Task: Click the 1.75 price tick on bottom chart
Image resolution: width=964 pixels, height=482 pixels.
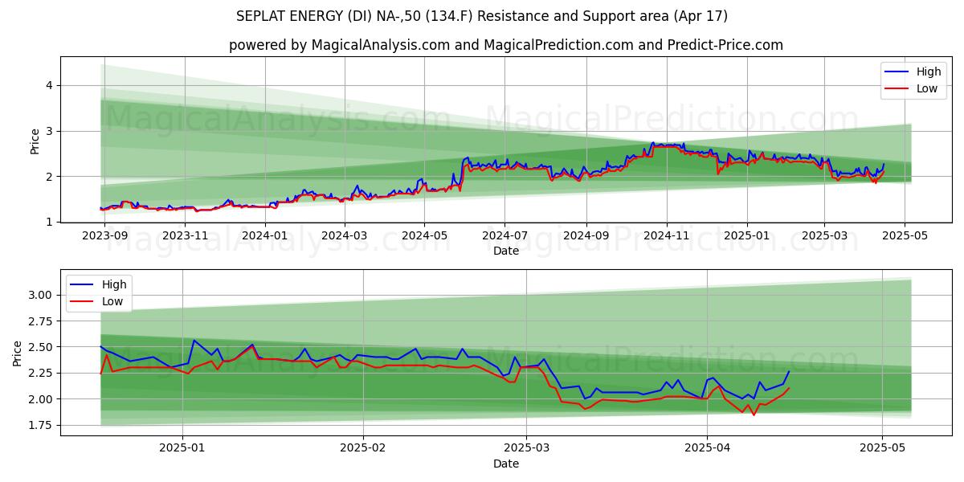Action: tap(42, 425)
